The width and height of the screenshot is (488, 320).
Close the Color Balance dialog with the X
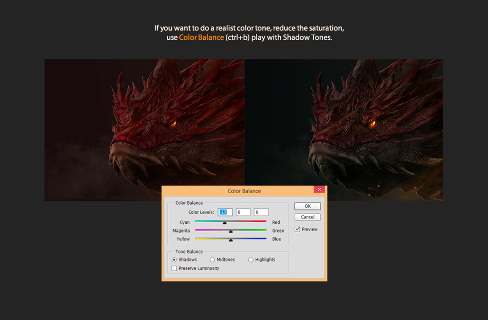[x=319, y=189]
